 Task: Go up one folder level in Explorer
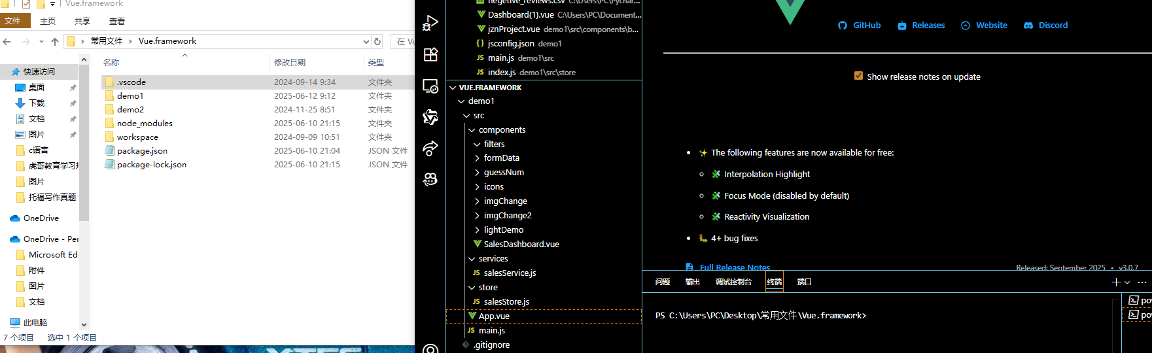coord(55,41)
